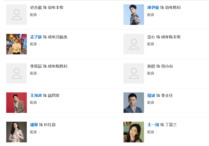This screenshot has width=209, height=146.
Task: Click placeholder avatar beside 史卉盈
Action: (16, 15)
